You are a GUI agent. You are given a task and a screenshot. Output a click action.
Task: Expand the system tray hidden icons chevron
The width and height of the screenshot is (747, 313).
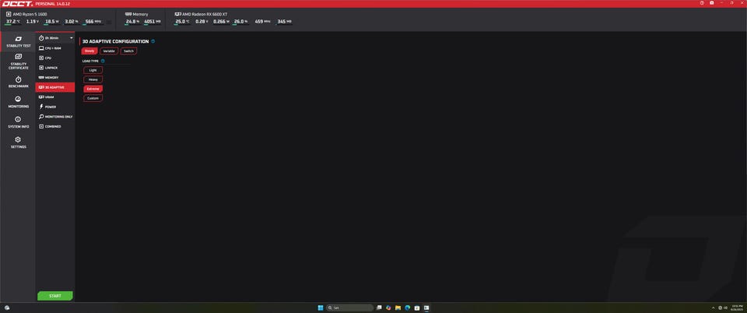(714, 308)
